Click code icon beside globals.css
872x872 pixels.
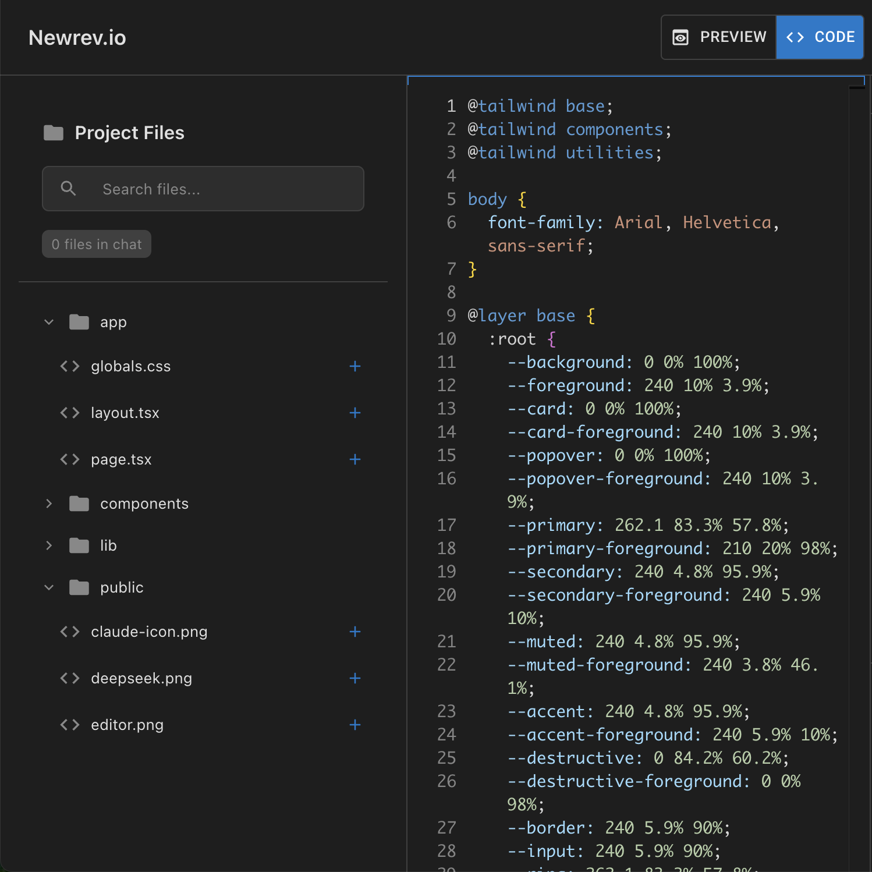tap(70, 366)
